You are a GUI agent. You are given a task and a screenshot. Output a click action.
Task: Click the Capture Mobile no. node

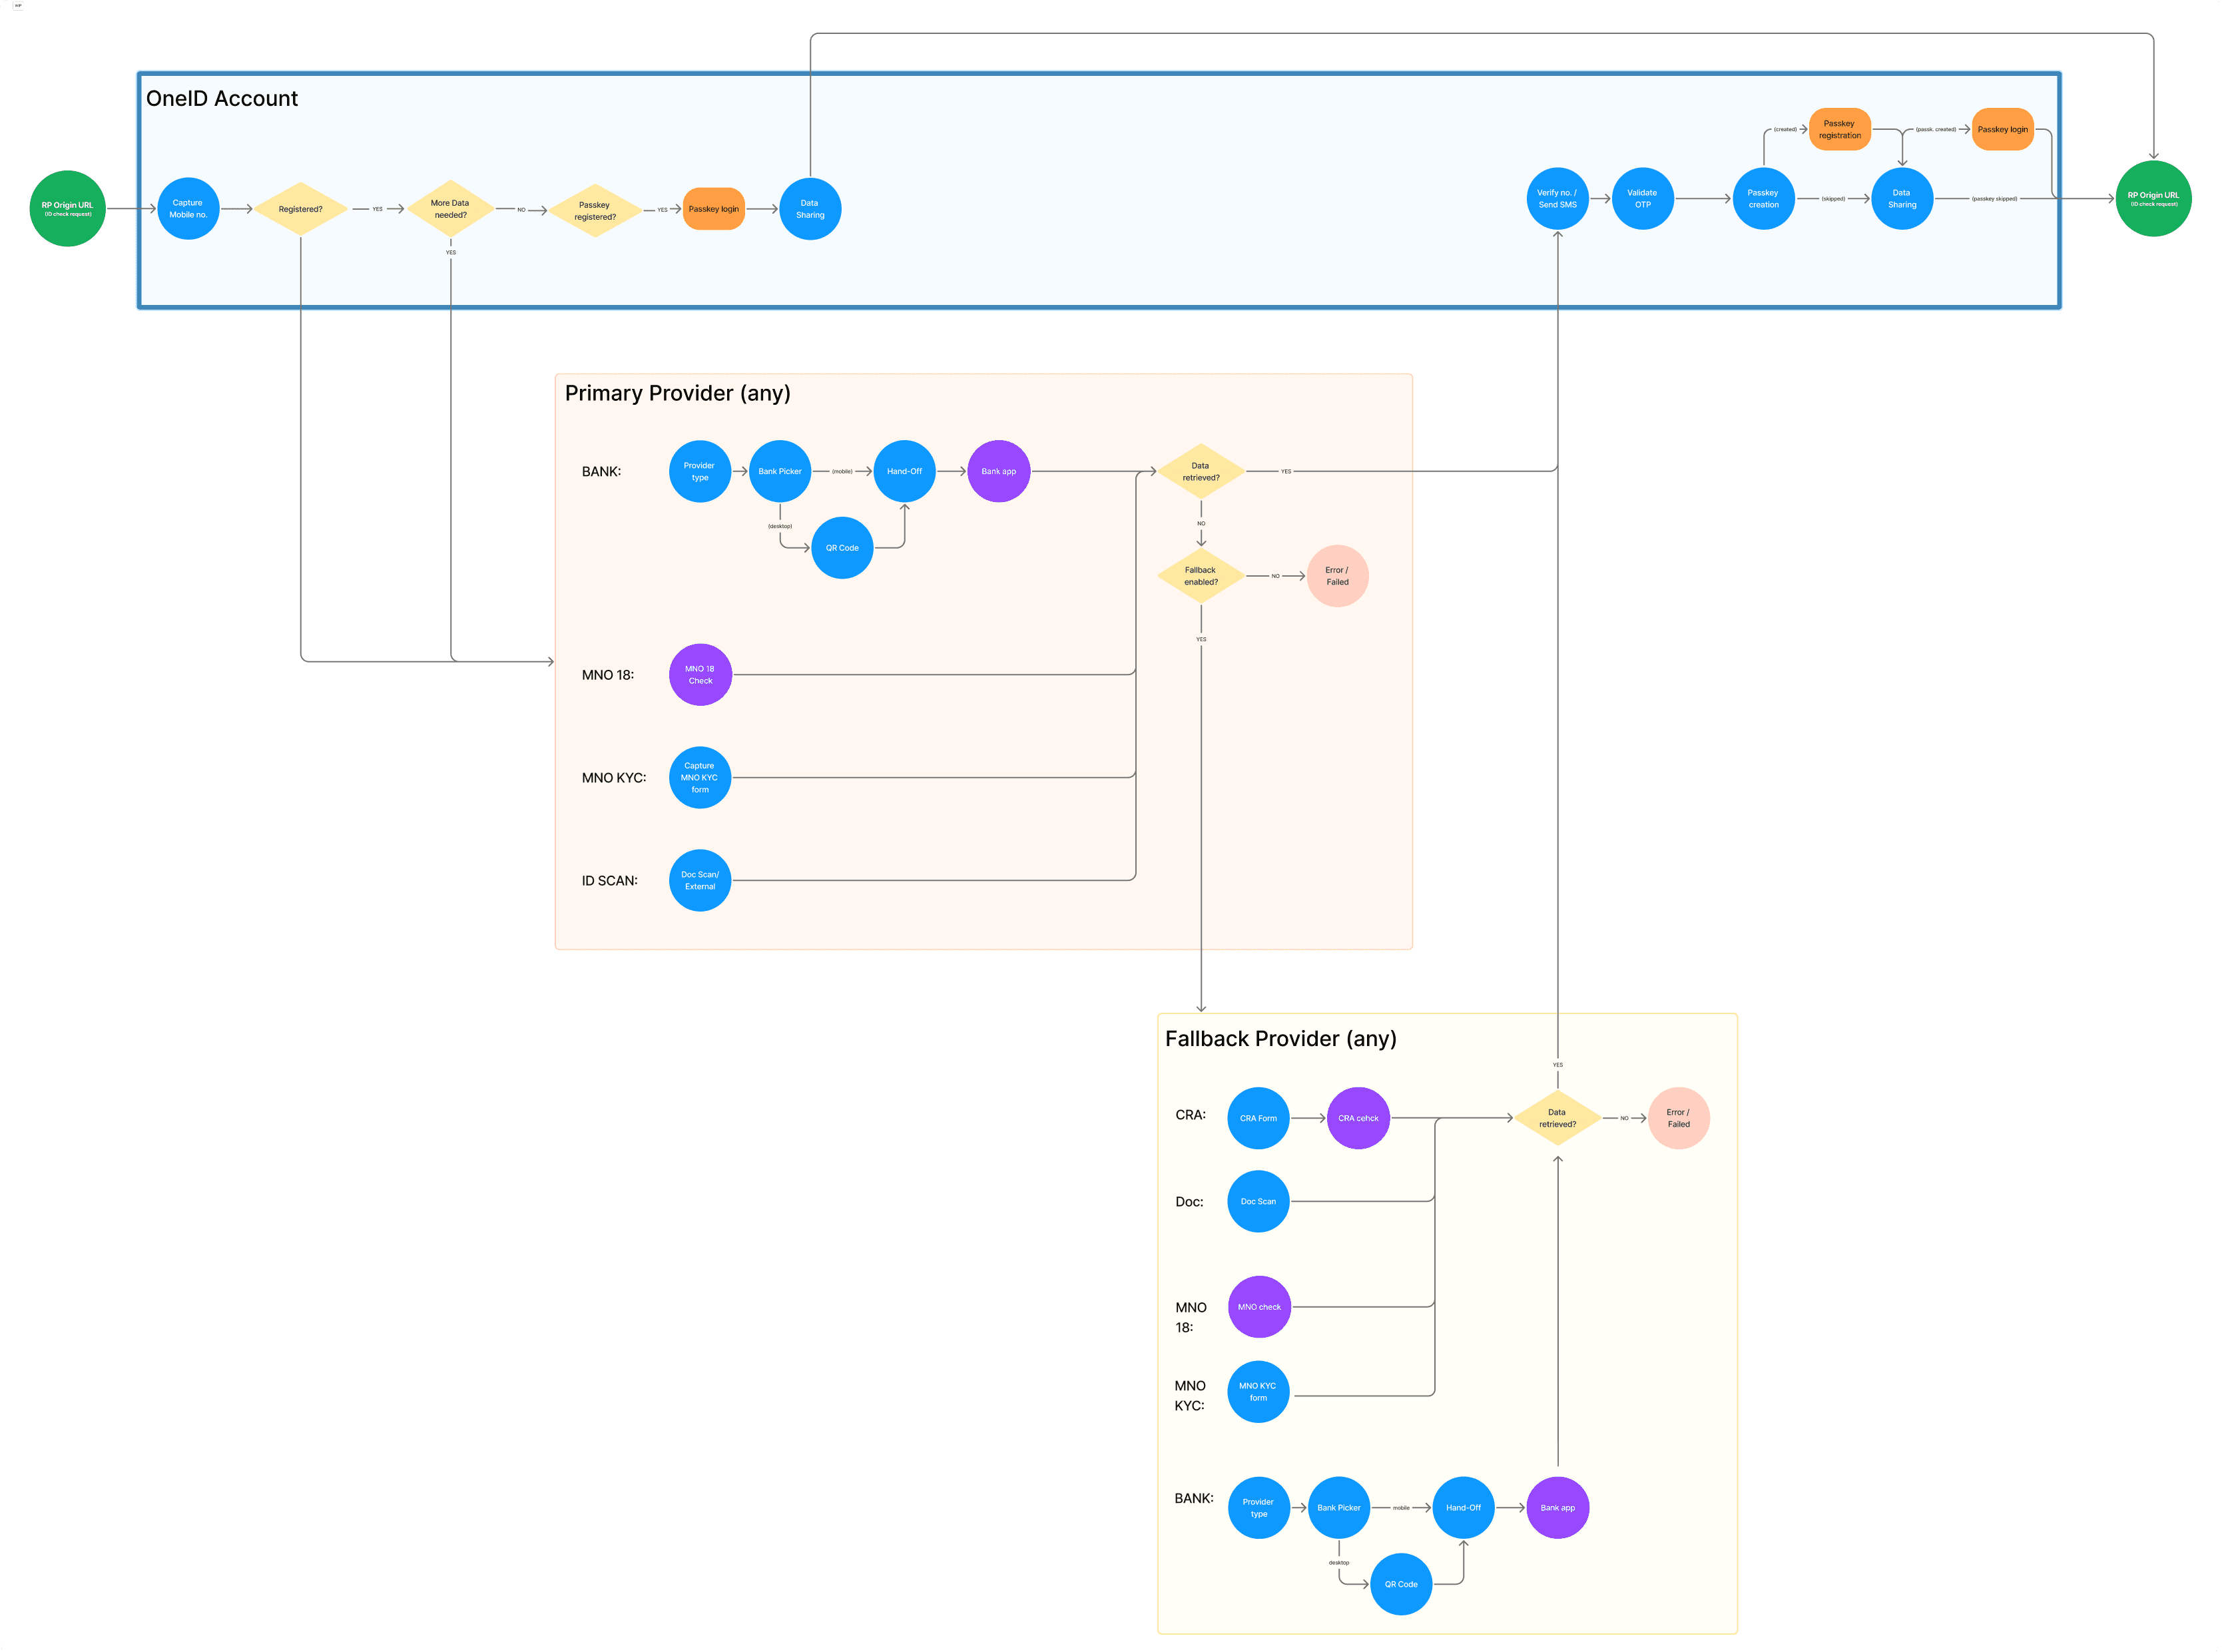(x=188, y=209)
